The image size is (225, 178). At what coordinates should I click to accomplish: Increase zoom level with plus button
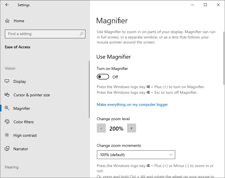coord(132,128)
